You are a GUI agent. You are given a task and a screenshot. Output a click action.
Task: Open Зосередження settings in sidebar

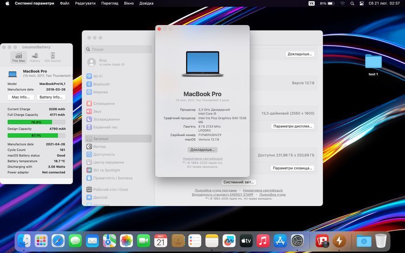coord(118,119)
